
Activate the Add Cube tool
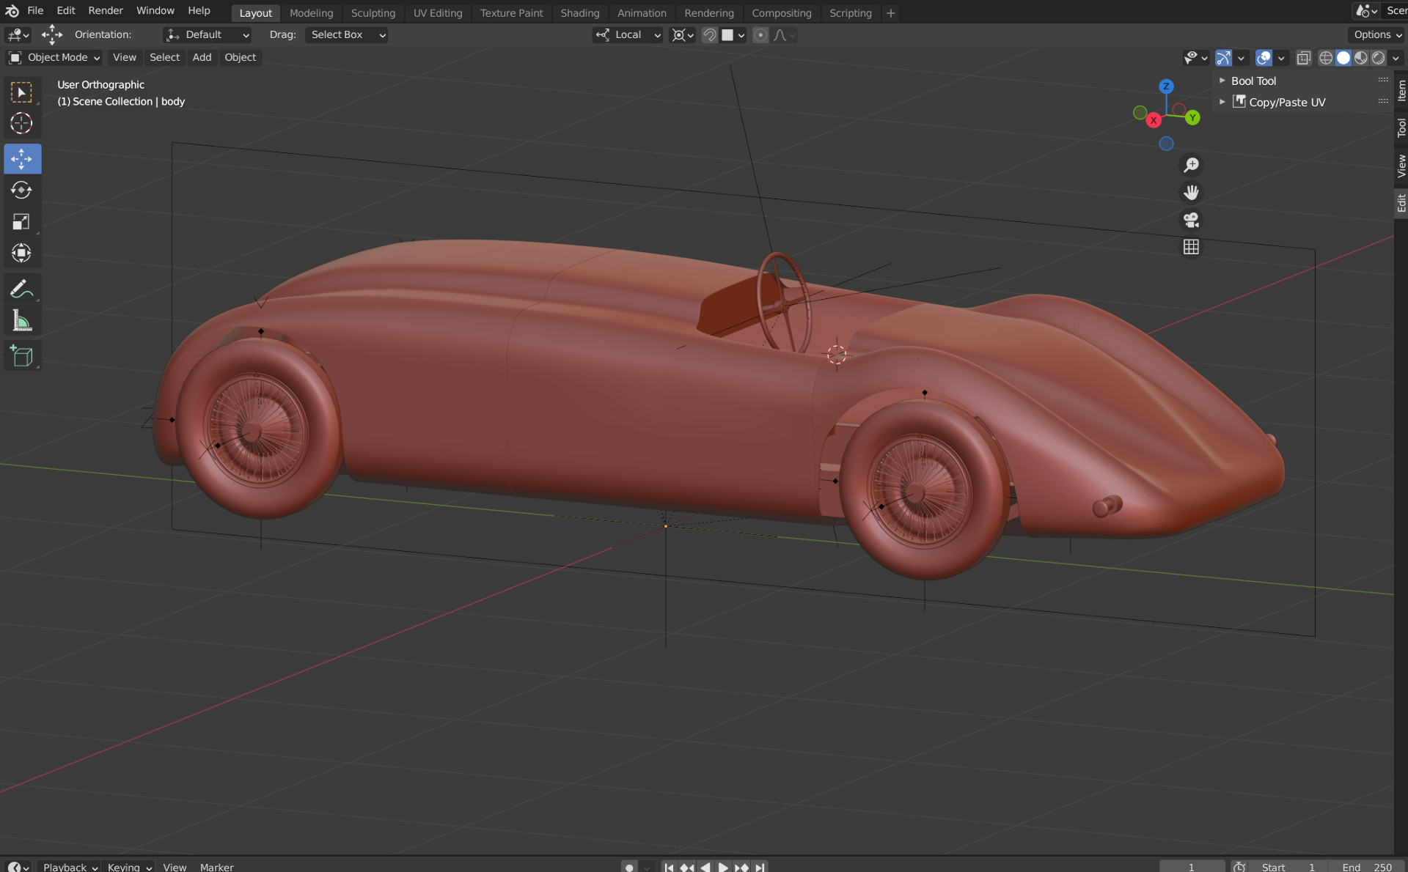(21, 356)
